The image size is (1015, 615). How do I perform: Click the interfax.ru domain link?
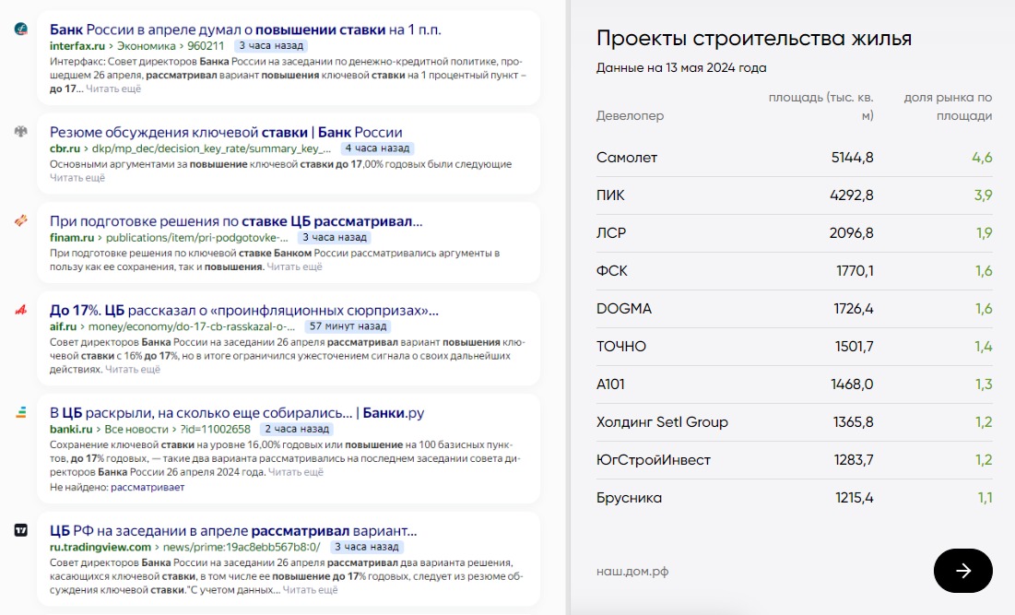point(77,46)
